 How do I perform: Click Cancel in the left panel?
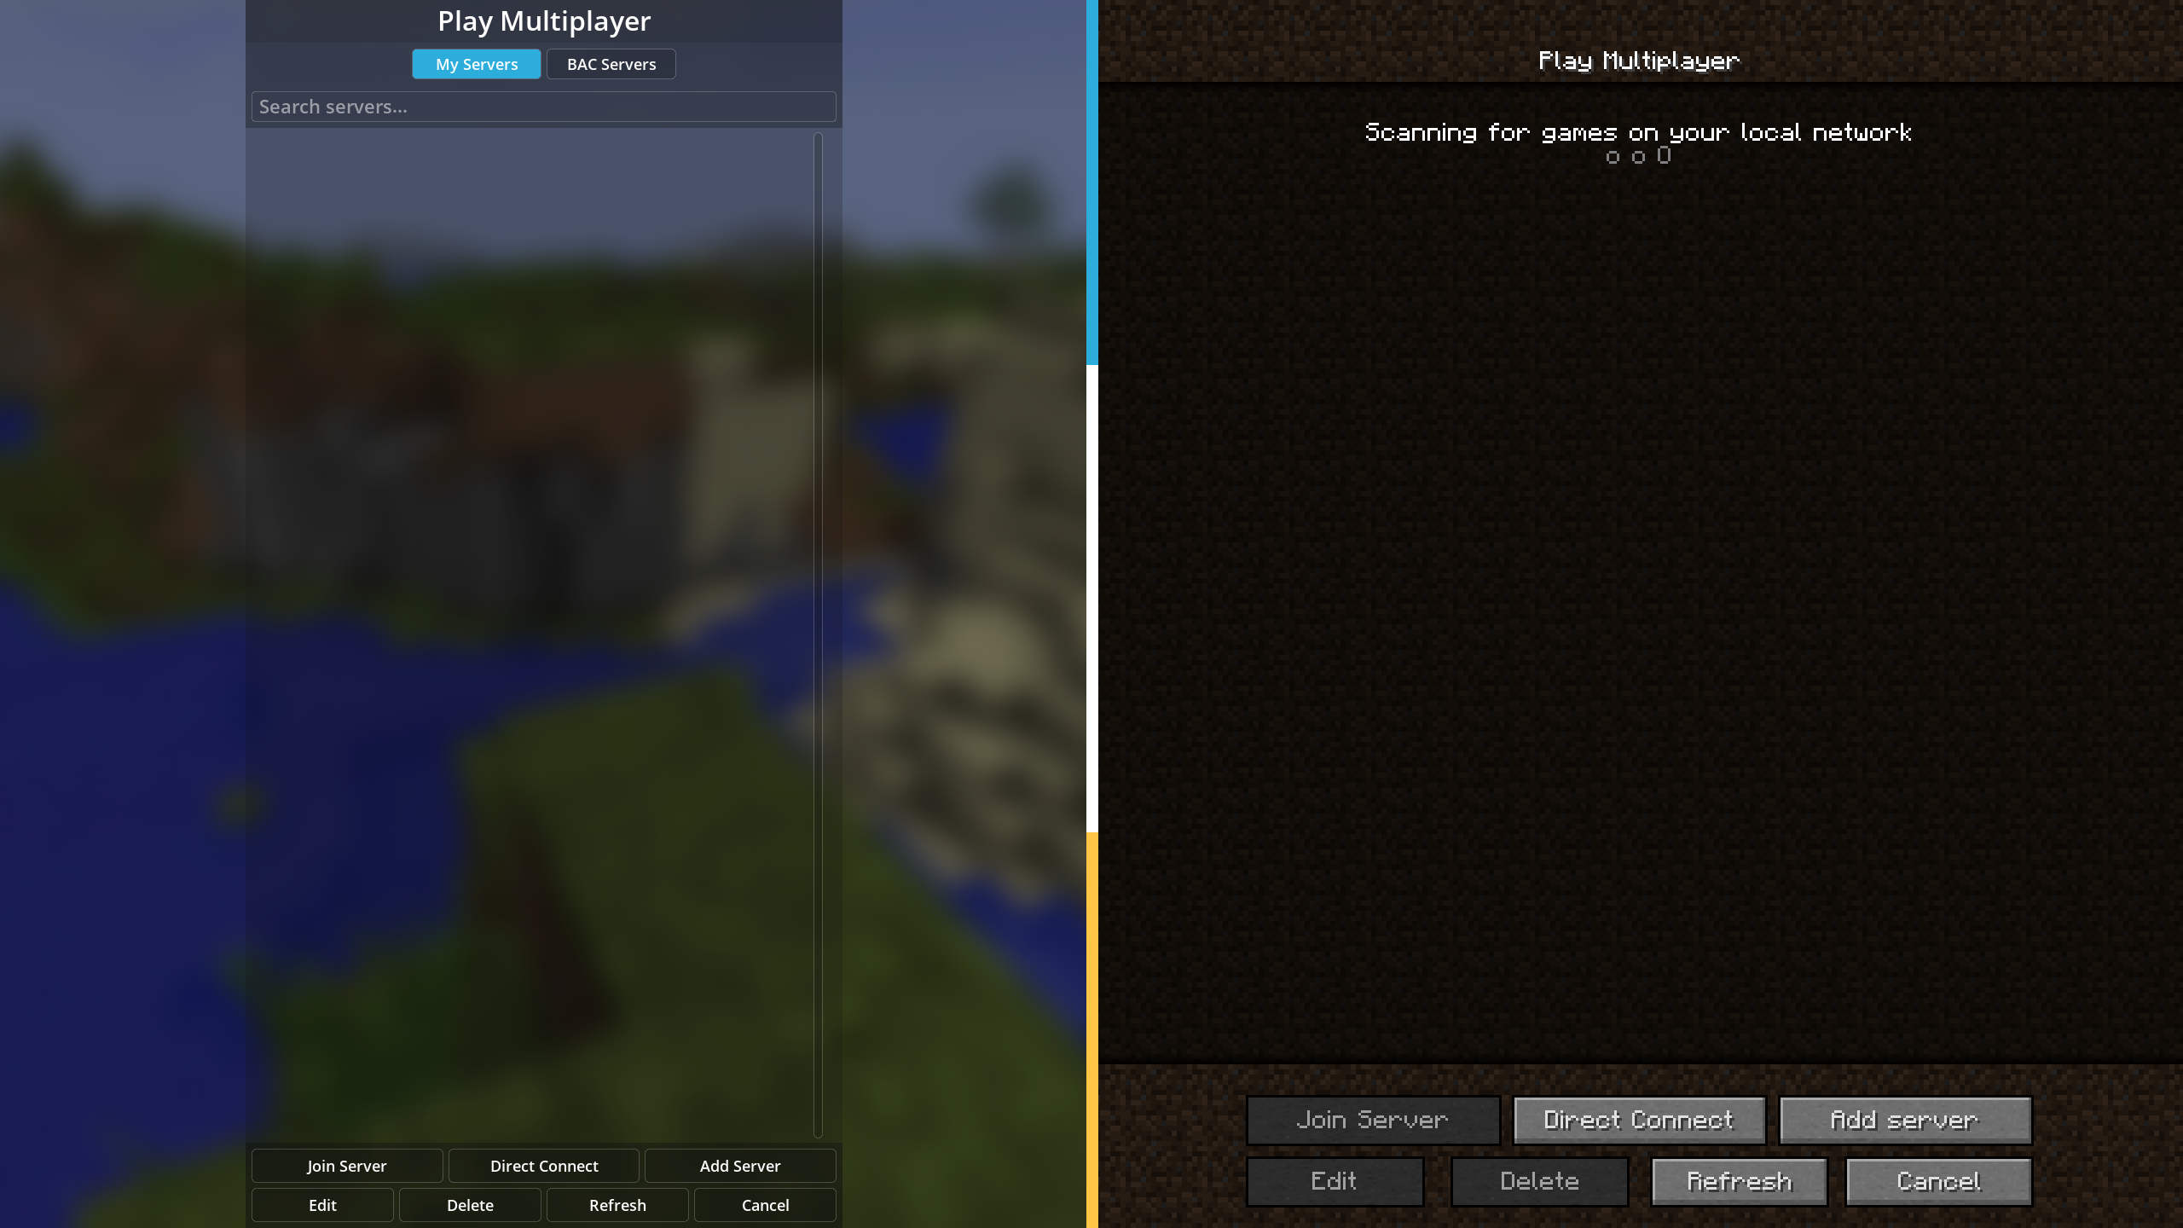click(x=765, y=1204)
